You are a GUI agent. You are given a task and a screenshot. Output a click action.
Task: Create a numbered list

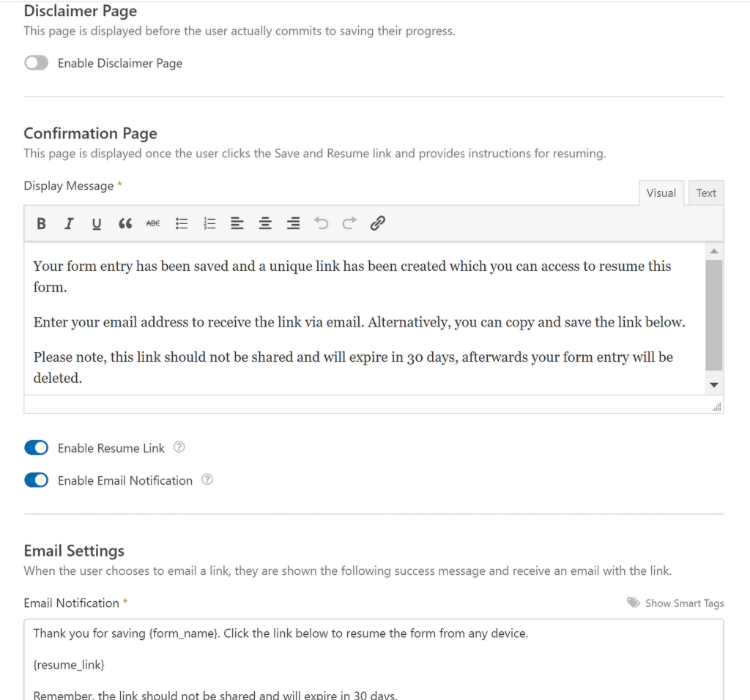[209, 223]
